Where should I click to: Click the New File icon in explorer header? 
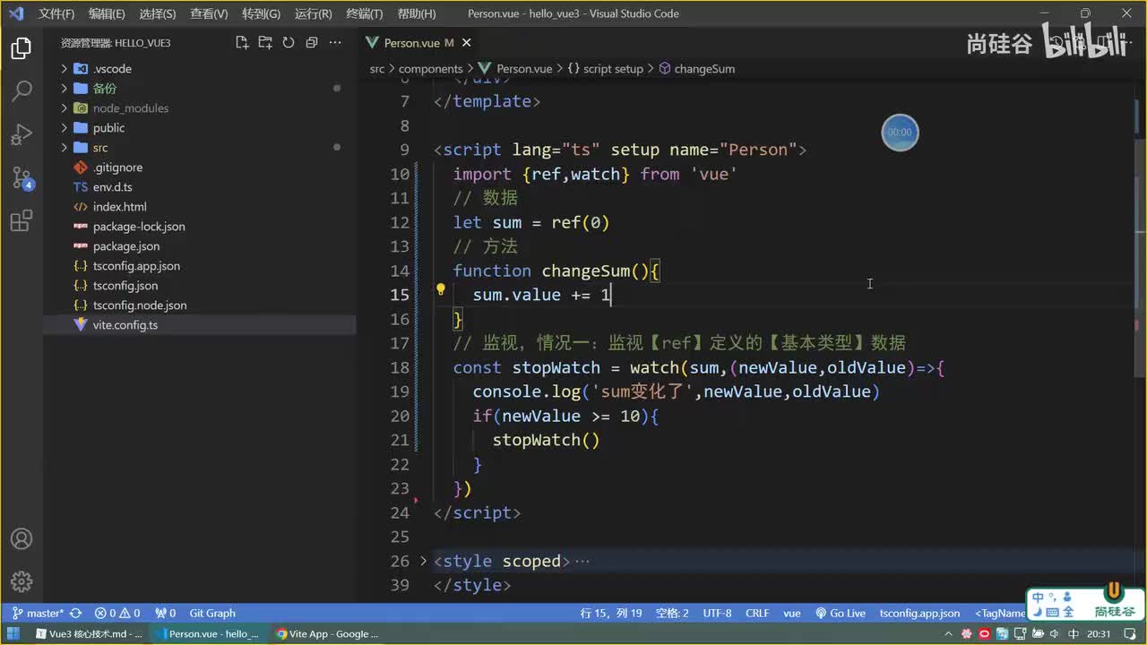(x=242, y=42)
